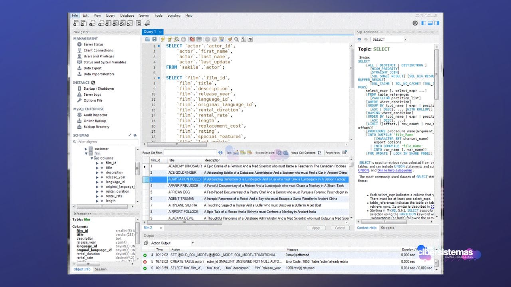Click the Reconnect to DBMS icon
The width and height of the screenshot is (511, 287).
147,23
